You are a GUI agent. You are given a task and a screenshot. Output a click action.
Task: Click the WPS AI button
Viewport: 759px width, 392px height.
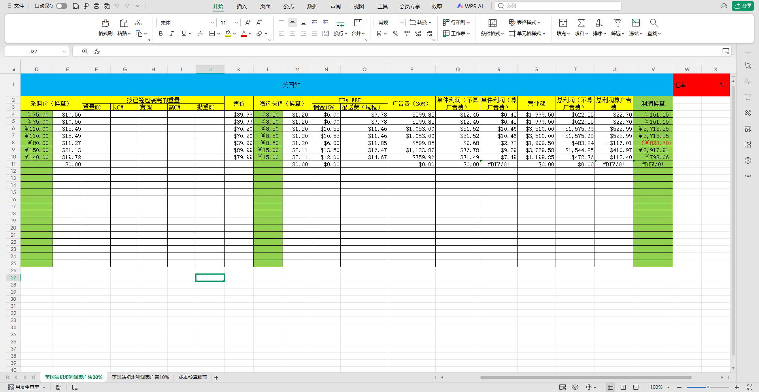[470, 6]
